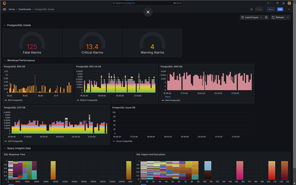
Task: Click the Share button
Action: pos(271,9)
